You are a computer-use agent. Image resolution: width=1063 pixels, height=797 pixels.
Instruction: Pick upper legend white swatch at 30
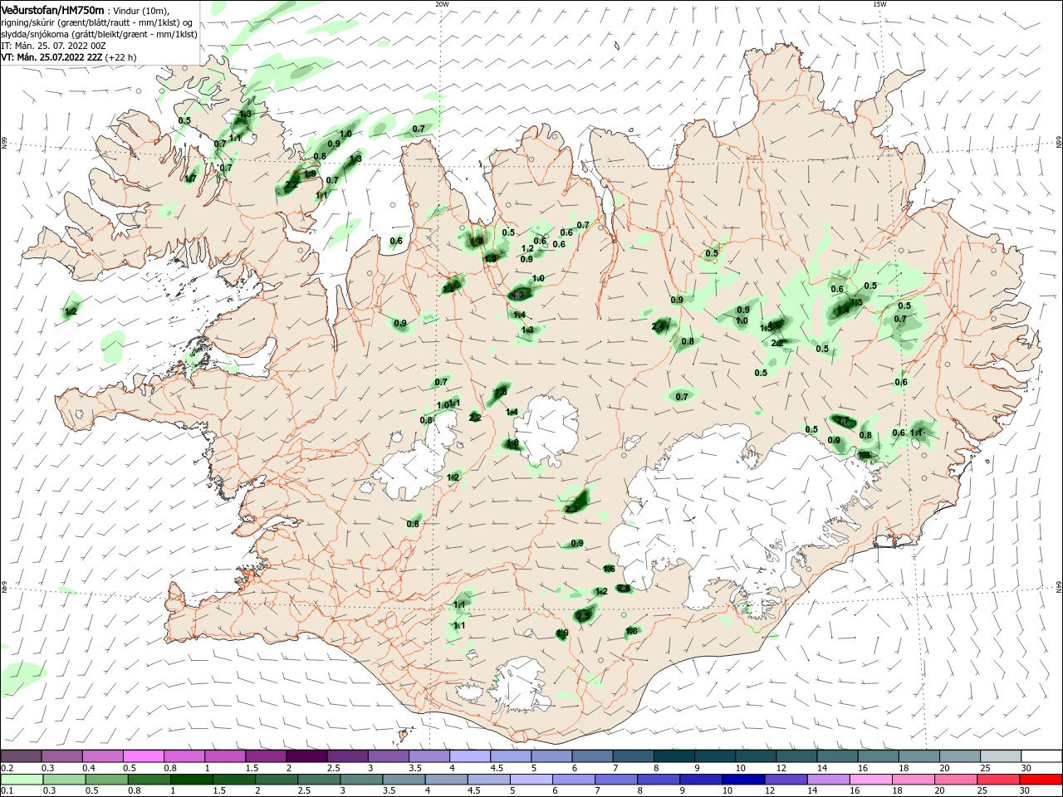1040,755
